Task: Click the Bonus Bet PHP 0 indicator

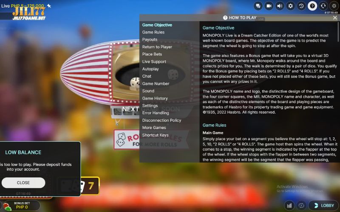Action: (x=22, y=205)
